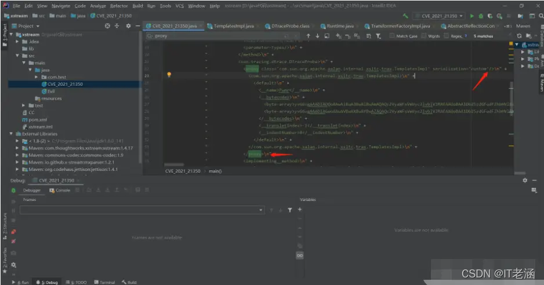Screen dimensions: 544x285
Task: Click Rerun debug icon in Debug panel
Action: 13,191
